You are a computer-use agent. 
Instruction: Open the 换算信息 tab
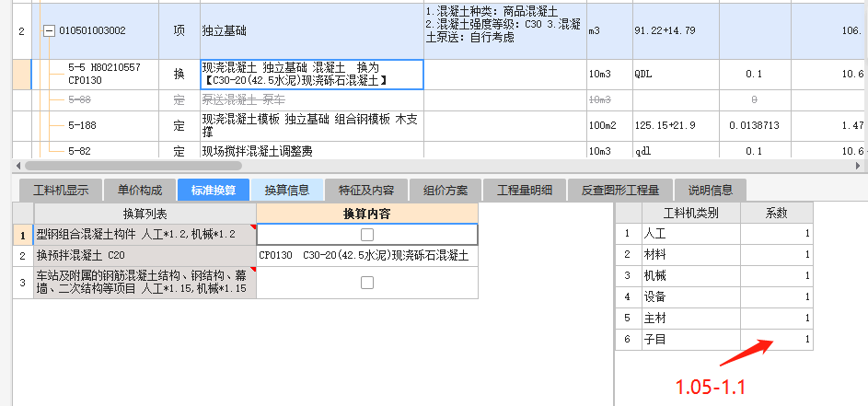(287, 191)
